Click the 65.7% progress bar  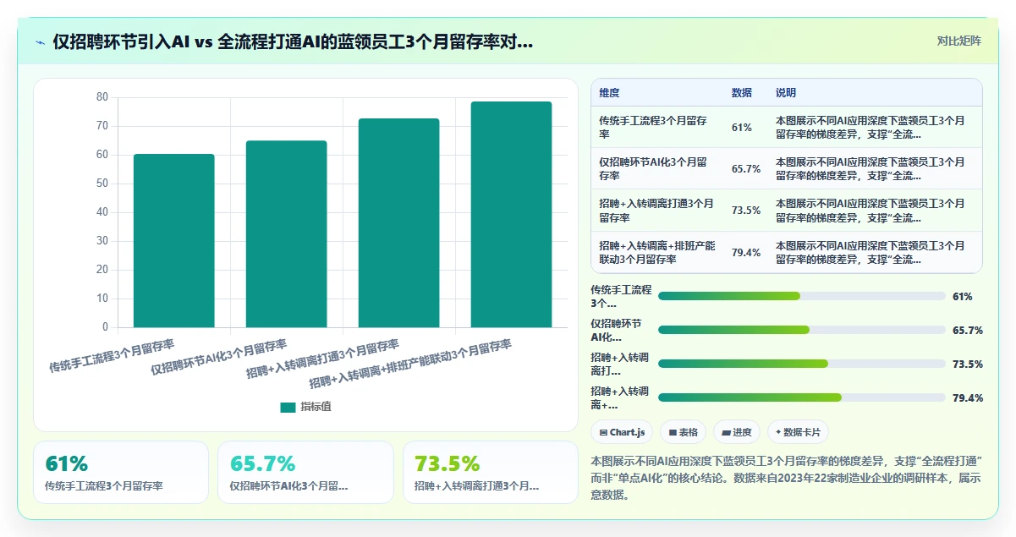[x=802, y=330]
